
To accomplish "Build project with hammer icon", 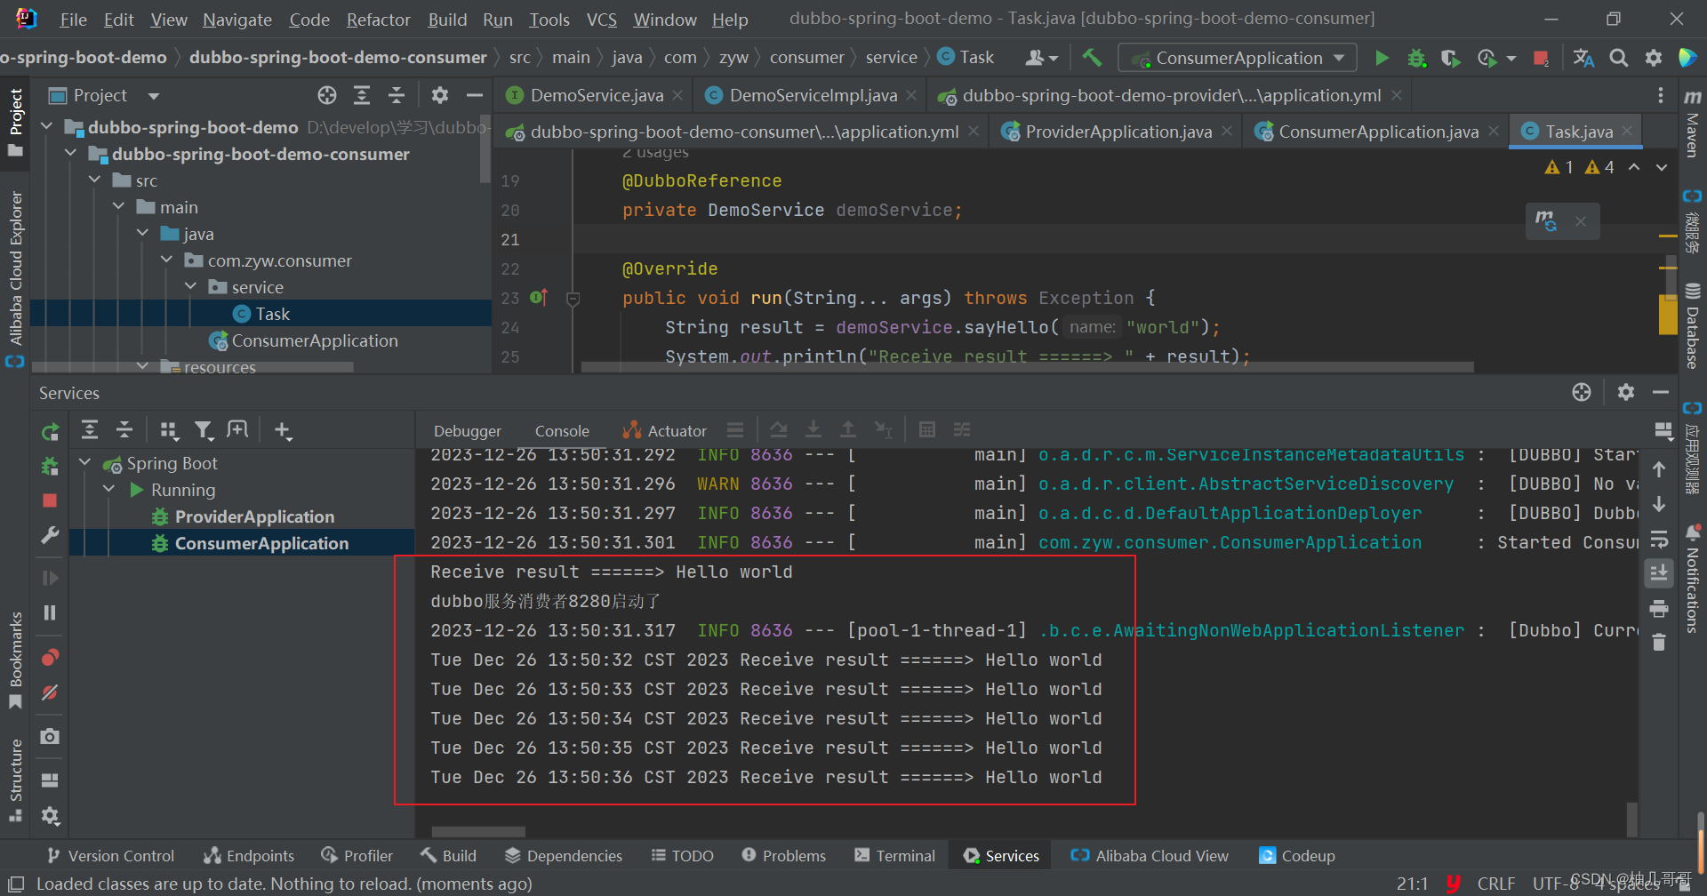I will pos(1092,58).
